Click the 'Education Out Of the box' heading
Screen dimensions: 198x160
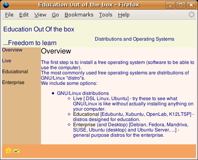[39, 29]
